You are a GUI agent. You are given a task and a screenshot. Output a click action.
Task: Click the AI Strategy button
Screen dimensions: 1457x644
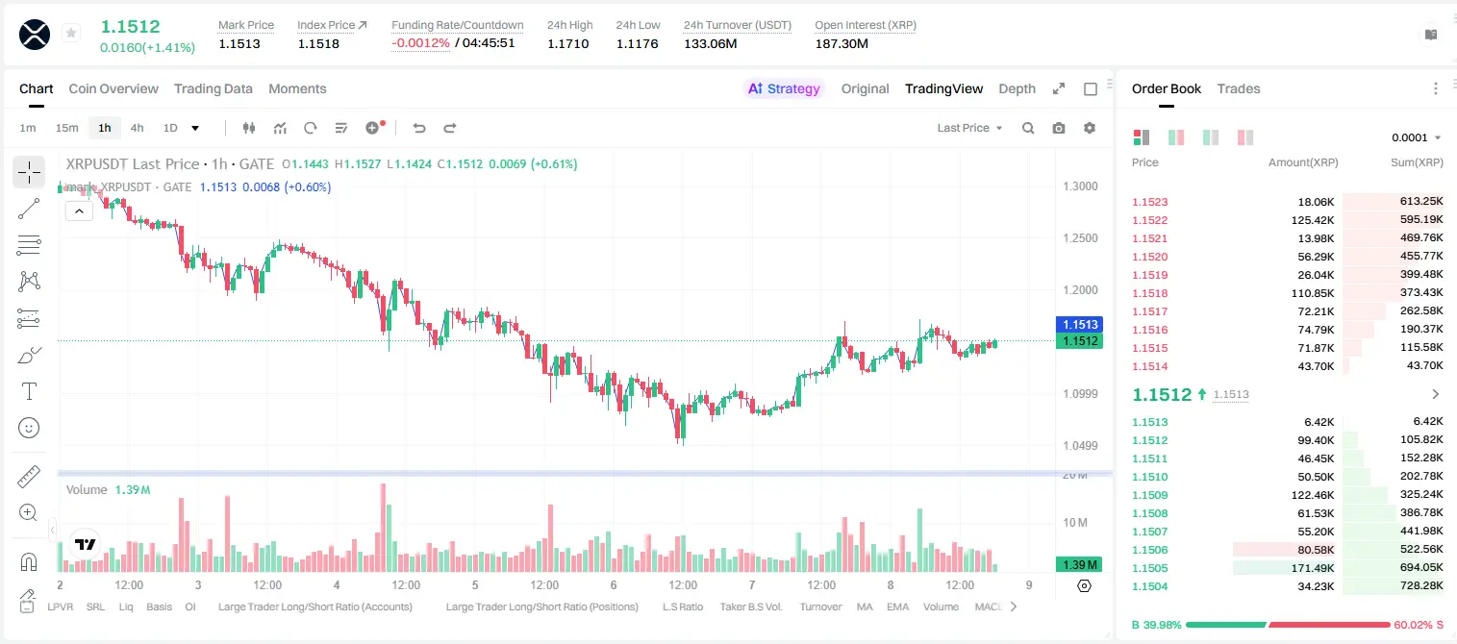tap(784, 88)
